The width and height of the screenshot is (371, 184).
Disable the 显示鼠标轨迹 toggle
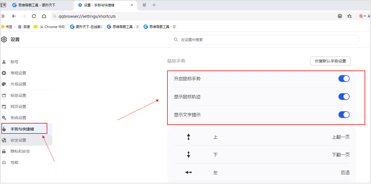pyautogui.click(x=344, y=97)
